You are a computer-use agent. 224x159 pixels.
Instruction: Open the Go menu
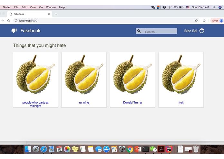click(41, 7)
